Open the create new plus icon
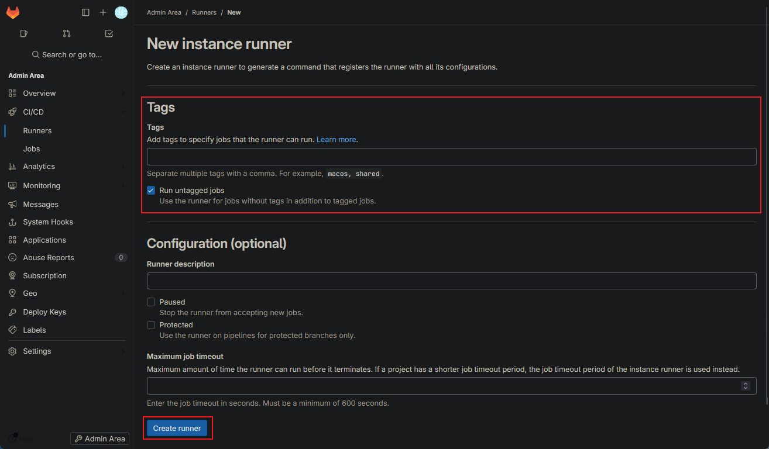Screen dimensions: 769x449 [103, 12]
